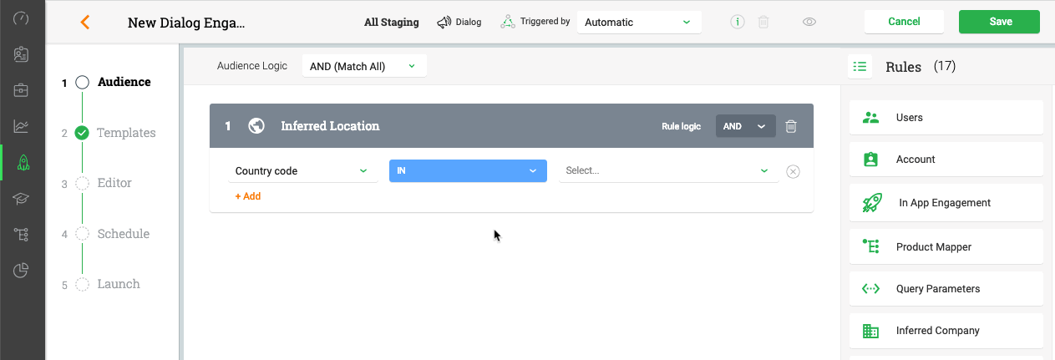Click the orange back arrow icon
The image size is (1055, 360).
point(84,23)
